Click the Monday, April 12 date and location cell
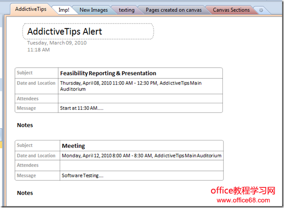The height and width of the screenshot is (208, 284). [x=142, y=155]
